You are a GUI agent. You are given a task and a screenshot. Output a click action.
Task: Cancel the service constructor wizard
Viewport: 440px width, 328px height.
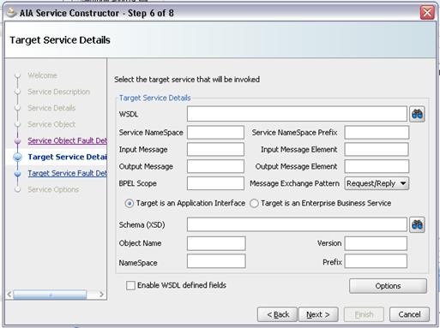pyautogui.click(x=409, y=314)
